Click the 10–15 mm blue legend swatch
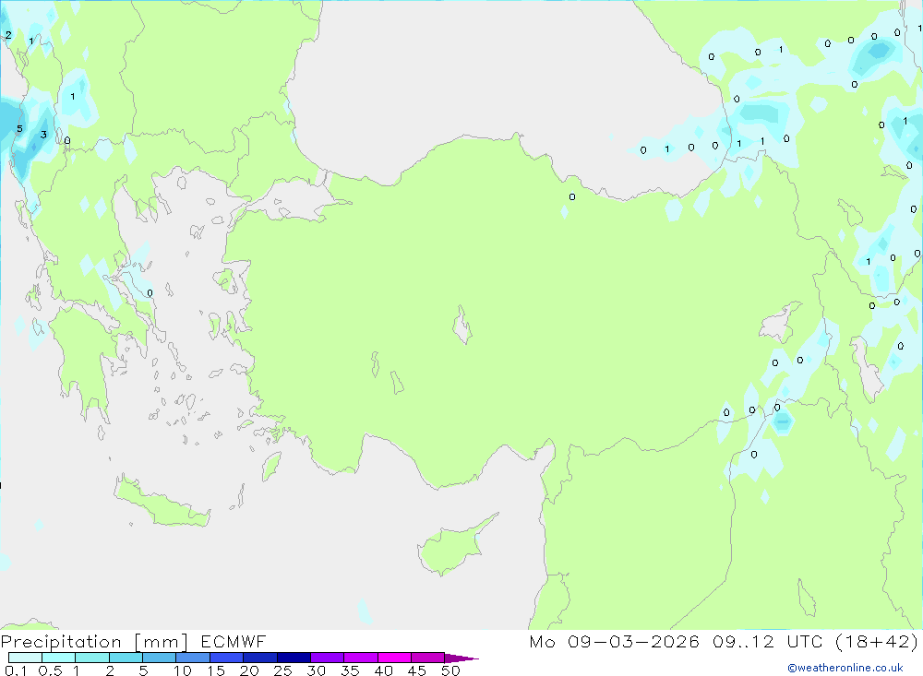The height and width of the screenshot is (676, 923). (193, 658)
